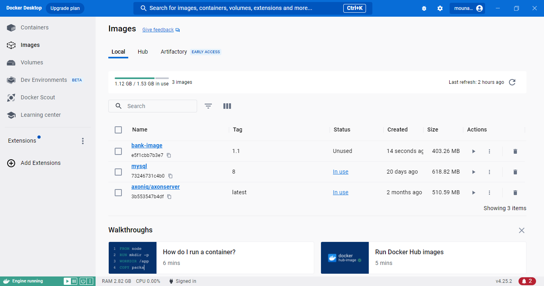This screenshot has width=544, height=286.
Task: Switch to the Artifactory tab
Action: coord(174,52)
